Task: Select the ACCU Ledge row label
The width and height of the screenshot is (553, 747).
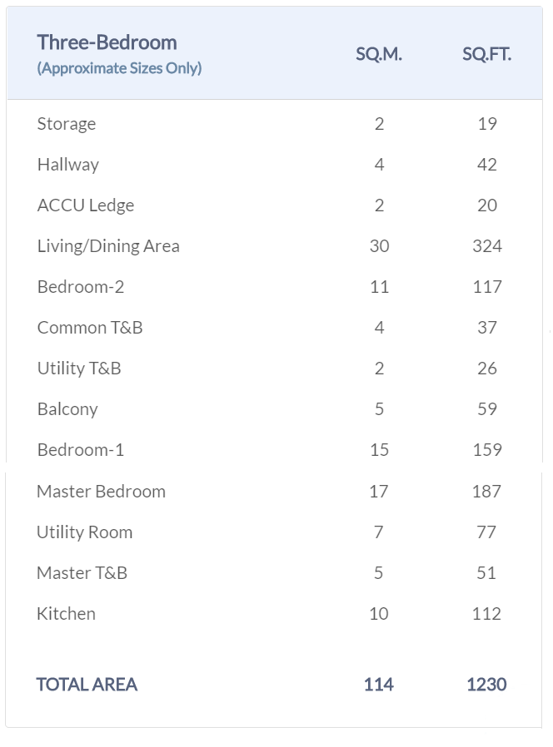Action: (86, 205)
